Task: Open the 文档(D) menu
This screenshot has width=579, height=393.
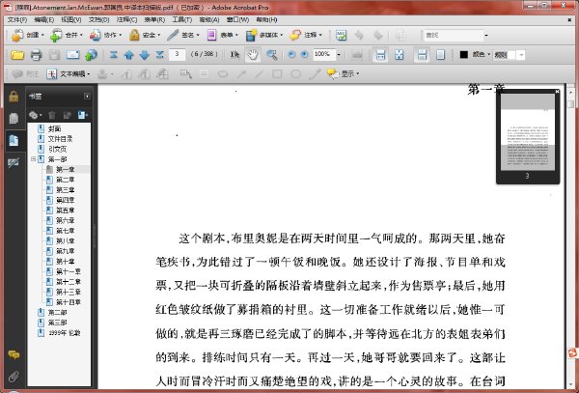Action: pos(99,19)
